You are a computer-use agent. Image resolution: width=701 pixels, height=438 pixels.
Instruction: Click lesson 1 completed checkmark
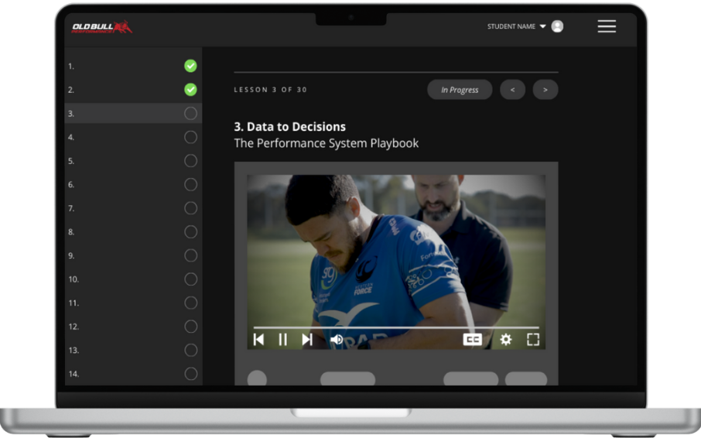(190, 66)
